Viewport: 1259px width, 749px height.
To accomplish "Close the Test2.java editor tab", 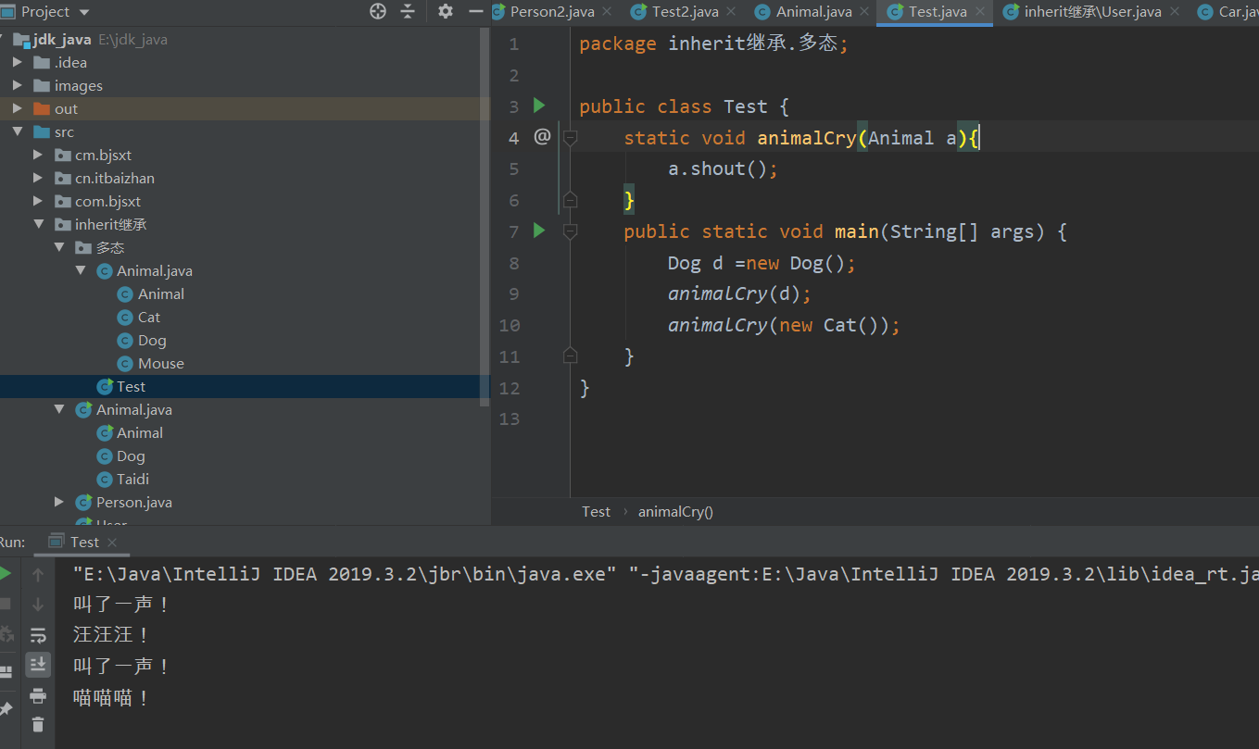I will tap(731, 12).
